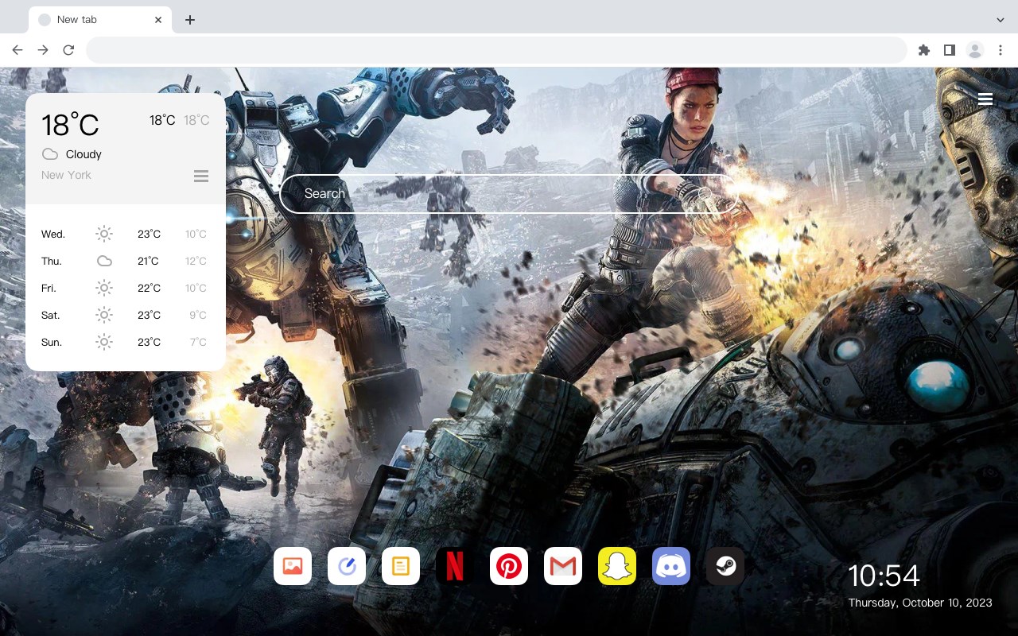Select the Fri. forecast row

point(125,288)
